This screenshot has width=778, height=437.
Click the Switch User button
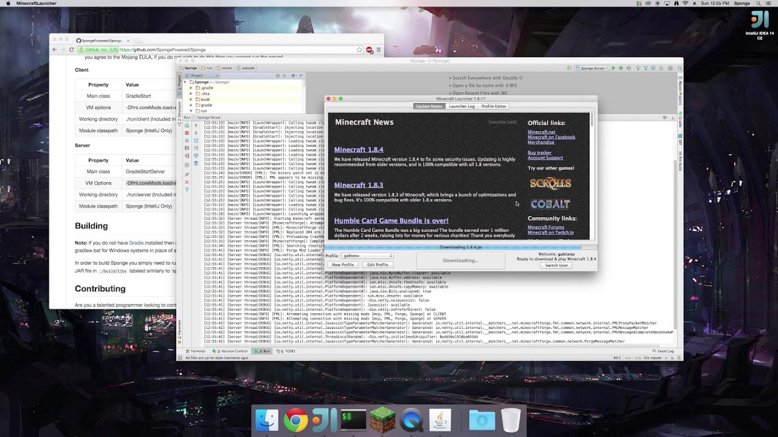click(556, 265)
